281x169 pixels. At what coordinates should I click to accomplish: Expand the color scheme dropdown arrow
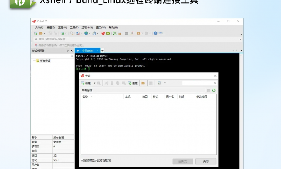coord(82,33)
